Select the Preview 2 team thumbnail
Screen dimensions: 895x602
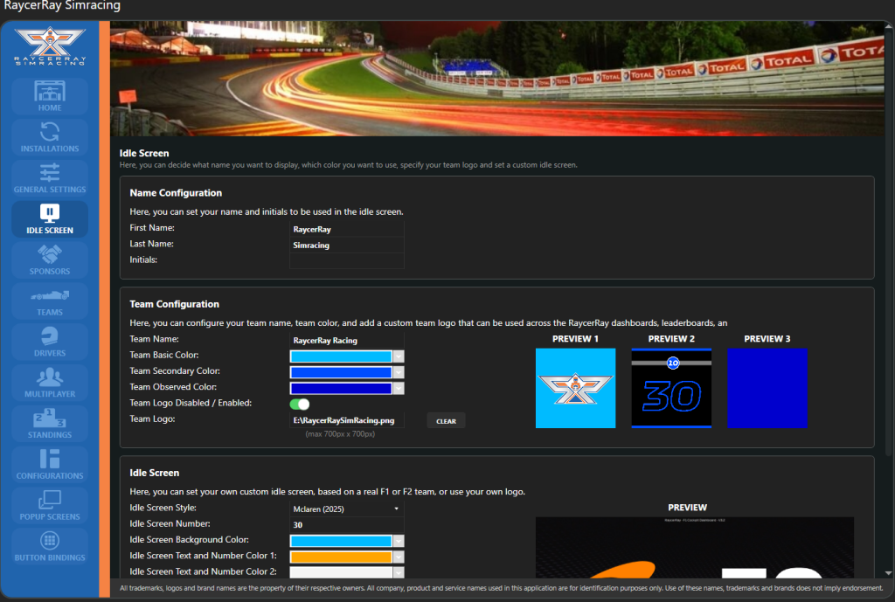[x=672, y=388]
